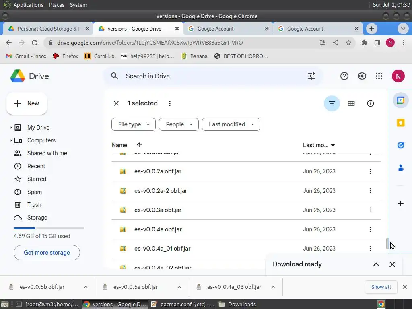Open Trash folder
The image size is (412, 309).
[x=34, y=205]
